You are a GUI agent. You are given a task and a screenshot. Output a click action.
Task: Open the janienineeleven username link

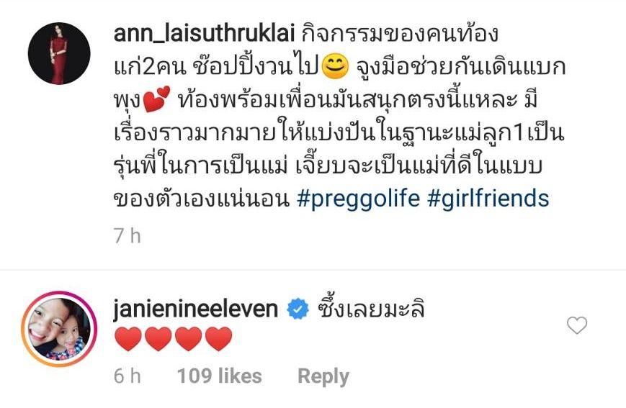pos(196,309)
